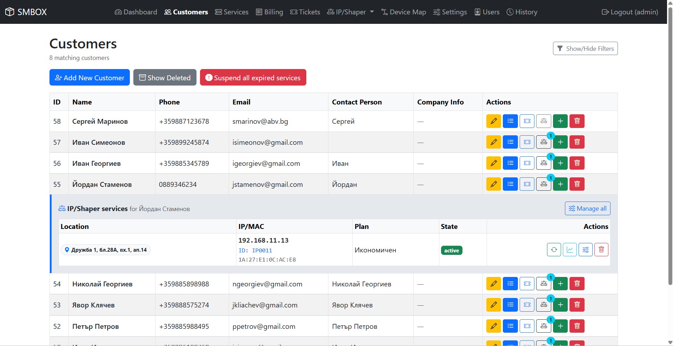This screenshot has height=346, width=673.
Task: Open tickets icon for Петър Петров
Action: (527, 326)
